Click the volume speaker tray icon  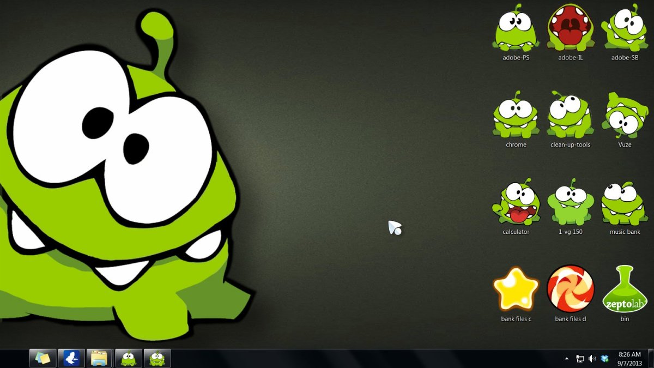[592, 358]
